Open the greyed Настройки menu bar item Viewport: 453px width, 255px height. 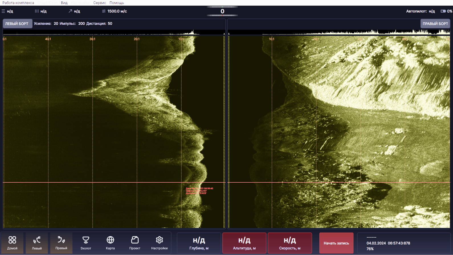80,3
